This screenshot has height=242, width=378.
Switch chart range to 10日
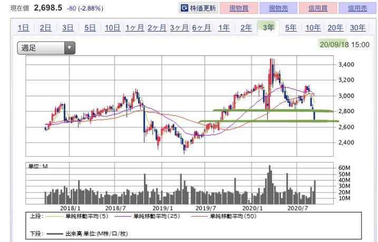pos(112,28)
